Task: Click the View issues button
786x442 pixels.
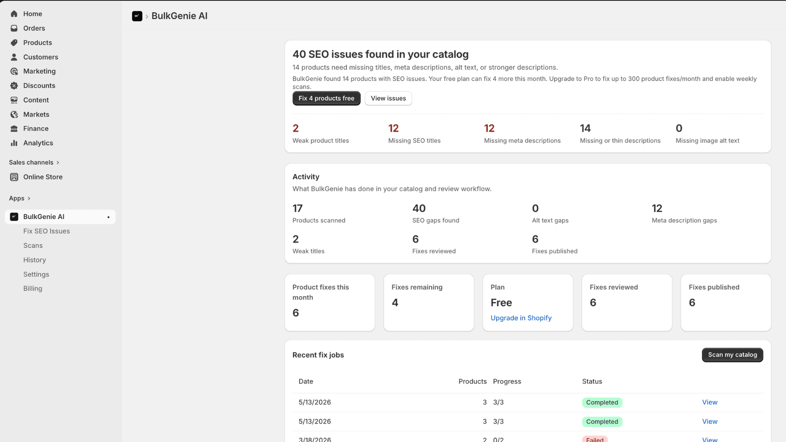Action: point(388,98)
